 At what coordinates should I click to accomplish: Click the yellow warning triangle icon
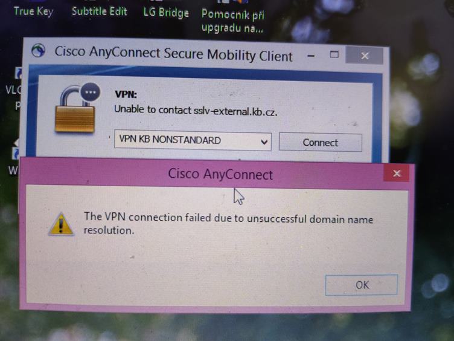tap(61, 224)
